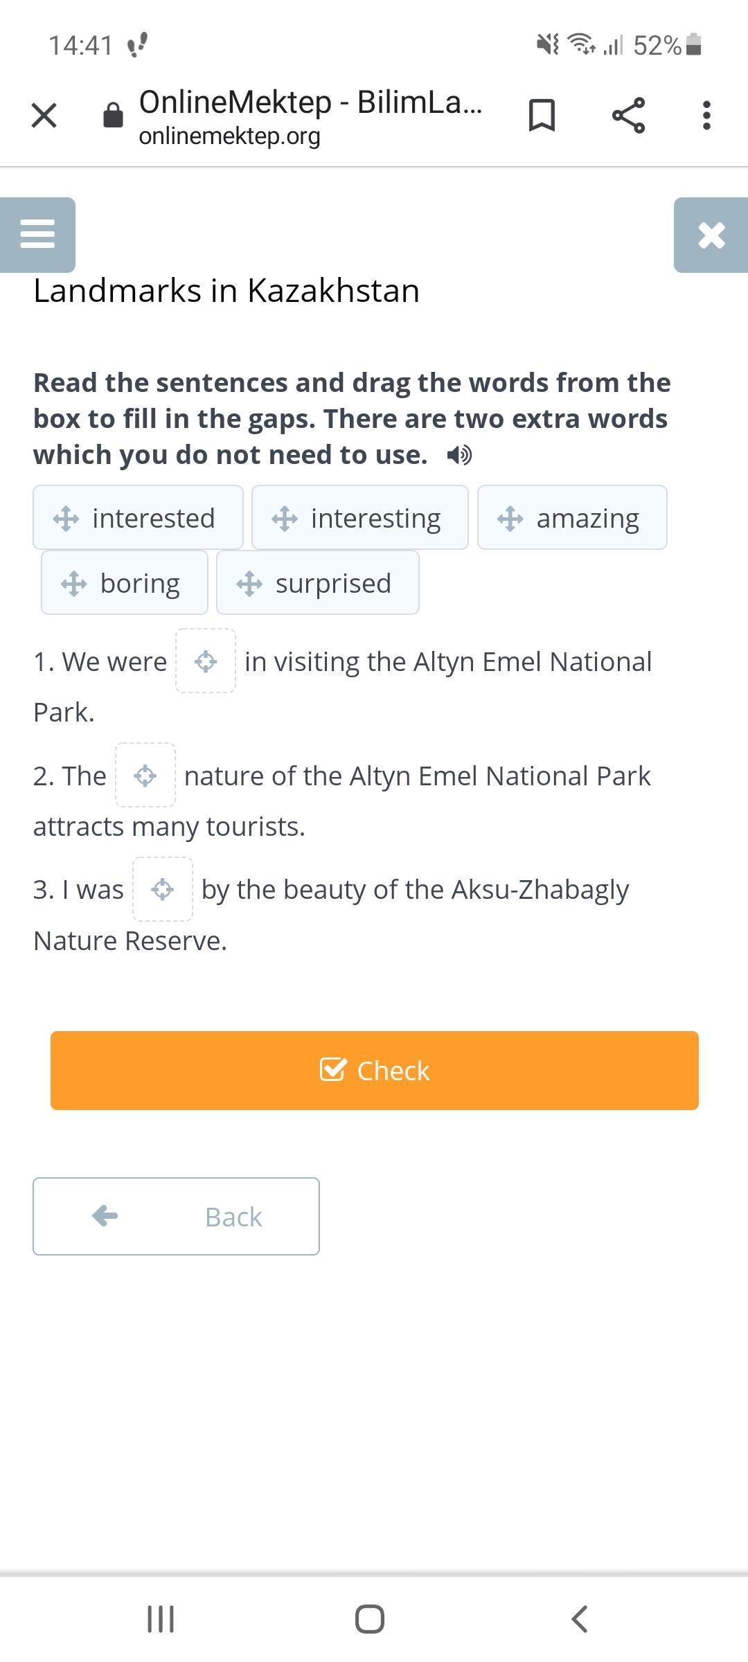Tap the share icon in browser bar
Screen dimensions: 748x1662
628,115
